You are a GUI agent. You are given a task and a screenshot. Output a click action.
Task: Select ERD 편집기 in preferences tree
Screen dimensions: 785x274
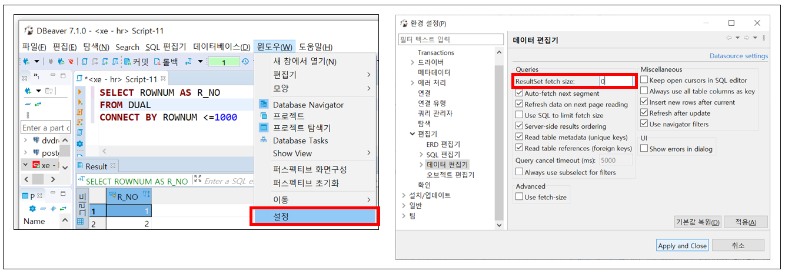point(443,144)
